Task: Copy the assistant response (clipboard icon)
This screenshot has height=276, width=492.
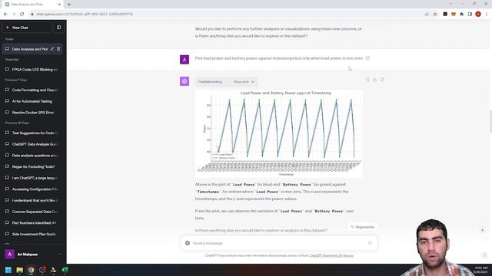Action: tap(367, 80)
